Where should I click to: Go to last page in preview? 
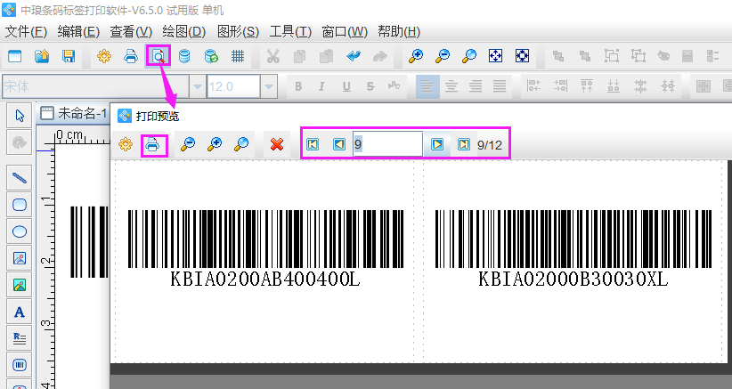click(464, 144)
